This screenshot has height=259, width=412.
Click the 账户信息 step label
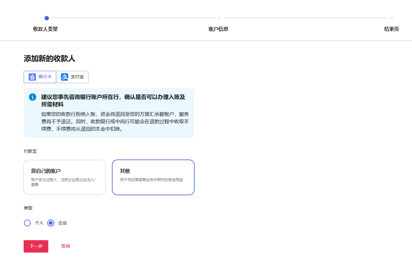point(218,29)
